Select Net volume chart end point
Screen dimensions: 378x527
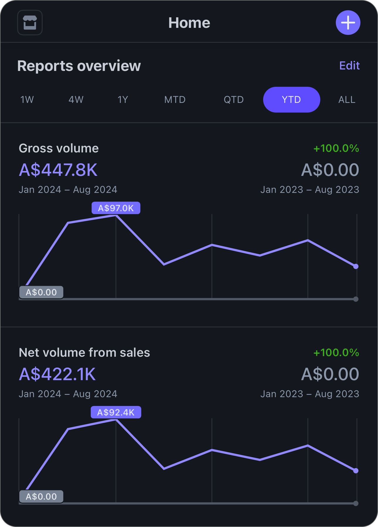click(x=356, y=471)
